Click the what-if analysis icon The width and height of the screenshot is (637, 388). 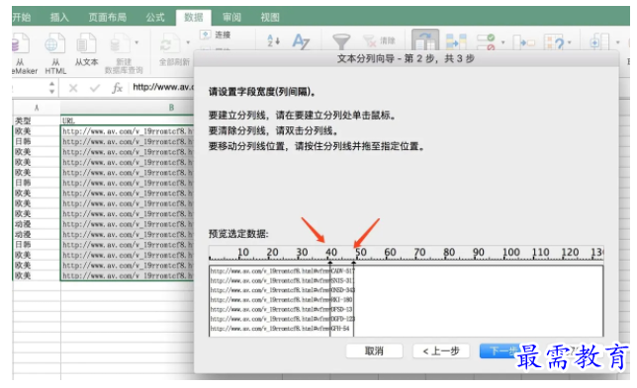[x=555, y=41]
